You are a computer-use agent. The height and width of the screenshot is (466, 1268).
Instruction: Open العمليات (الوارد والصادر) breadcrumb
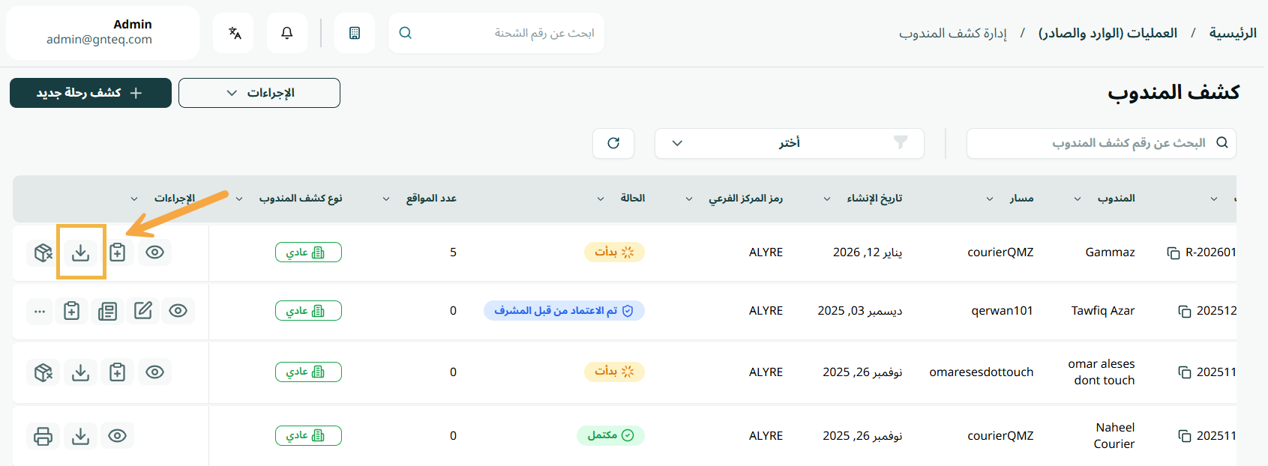[x=1108, y=33]
